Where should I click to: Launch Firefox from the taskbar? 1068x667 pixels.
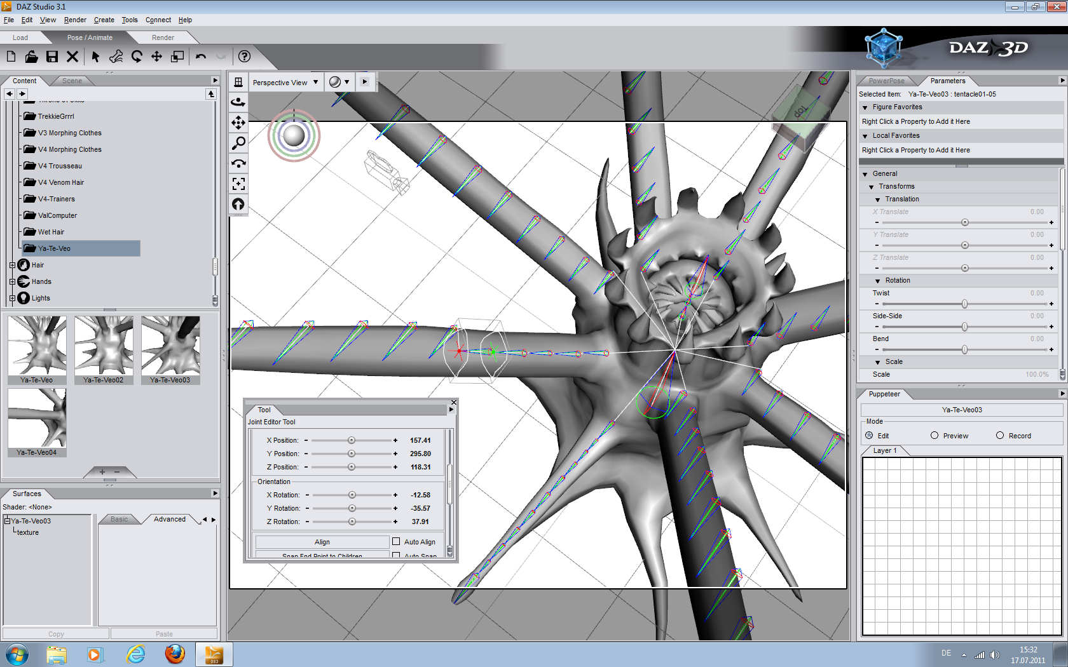pos(175,654)
